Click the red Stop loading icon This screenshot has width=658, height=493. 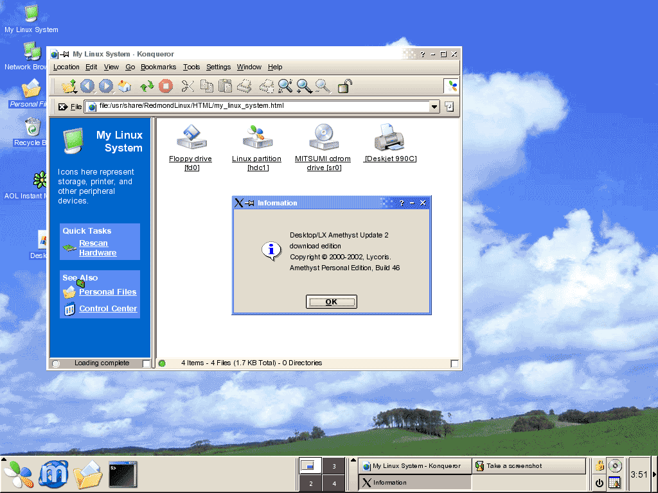(166, 86)
